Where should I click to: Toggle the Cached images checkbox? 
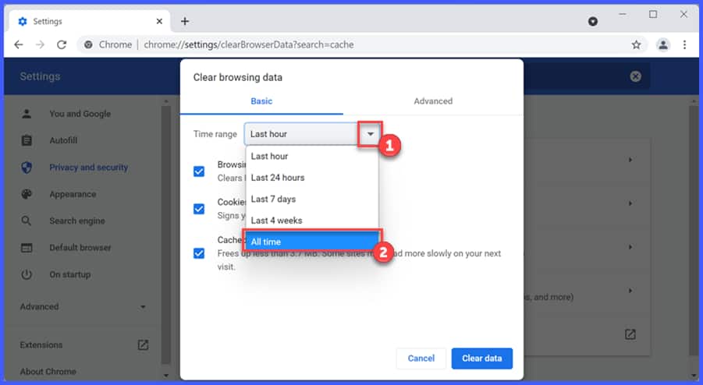click(199, 253)
